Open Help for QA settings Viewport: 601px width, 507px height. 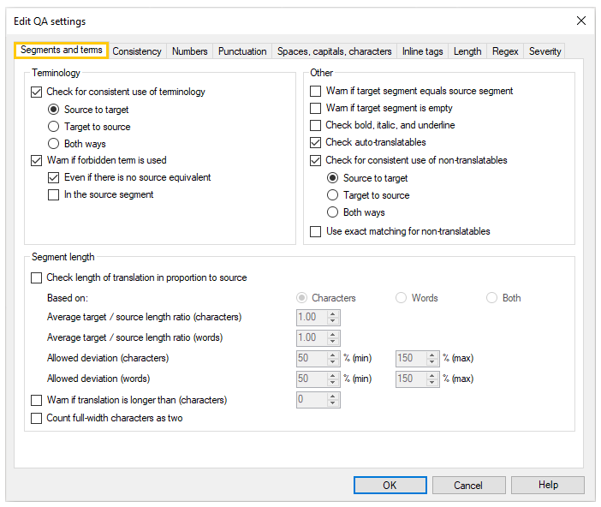coord(548,486)
